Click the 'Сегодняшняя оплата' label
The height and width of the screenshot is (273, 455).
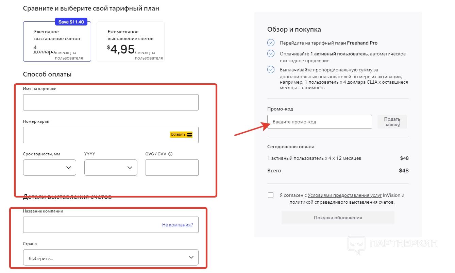click(291, 147)
